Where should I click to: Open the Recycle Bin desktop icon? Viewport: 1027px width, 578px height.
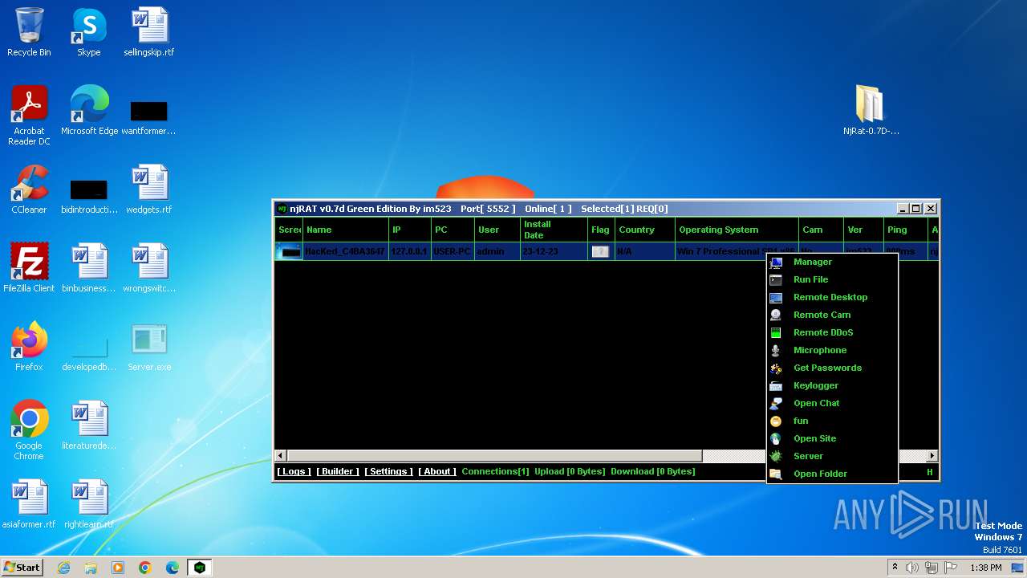click(29, 33)
